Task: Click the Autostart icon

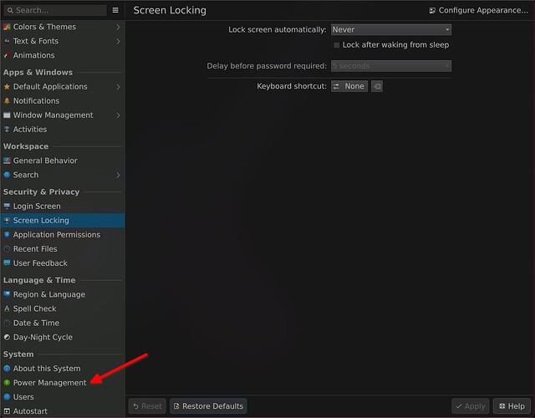Action: coord(7,411)
